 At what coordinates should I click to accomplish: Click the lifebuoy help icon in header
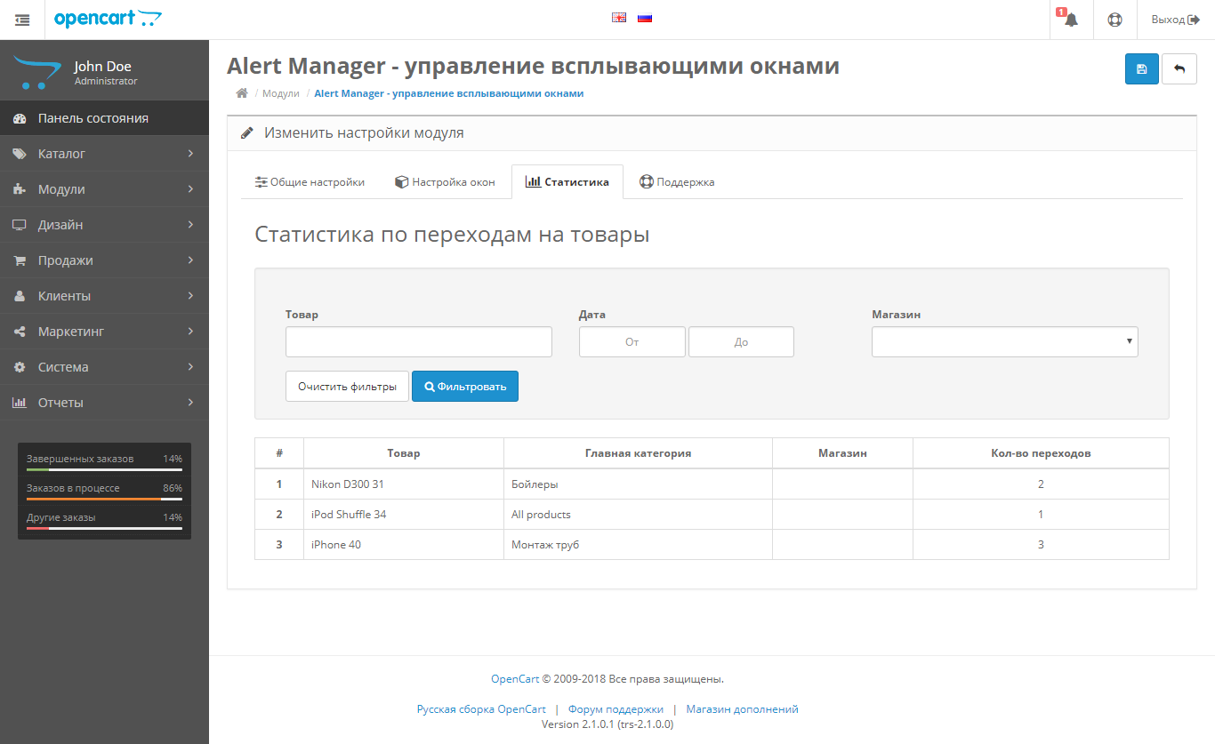(1114, 20)
